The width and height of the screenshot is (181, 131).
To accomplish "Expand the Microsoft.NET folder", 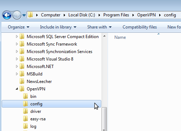I will pyautogui.click(x=17, y=66).
